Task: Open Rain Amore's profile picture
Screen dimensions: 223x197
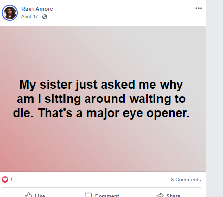Action: (10, 13)
